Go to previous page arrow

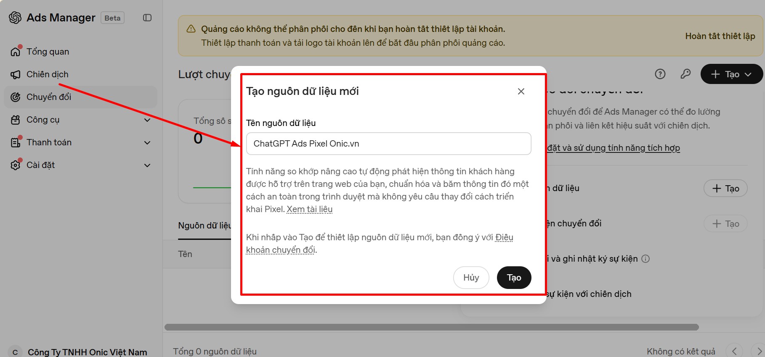click(x=734, y=351)
